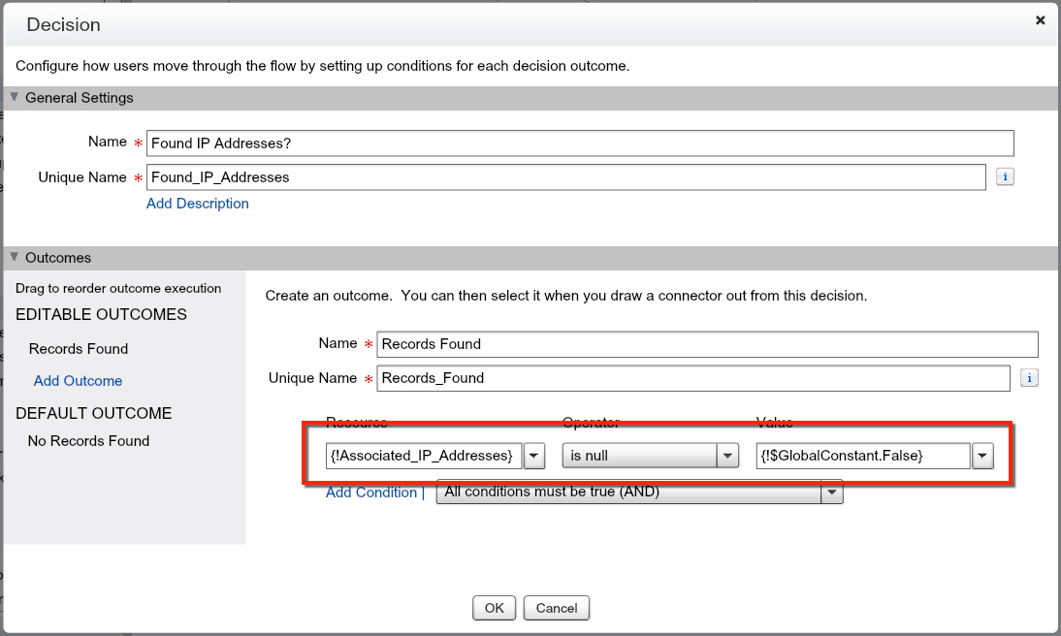Viewport: 1061px width, 636px height.
Task: Select Records Found outcome in list
Action: pos(79,349)
